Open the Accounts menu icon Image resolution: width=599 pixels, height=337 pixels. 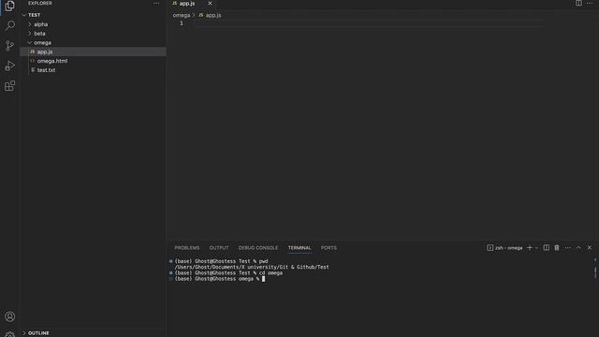[10, 316]
